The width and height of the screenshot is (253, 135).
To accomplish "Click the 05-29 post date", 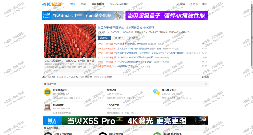I will tap(205, 66).
